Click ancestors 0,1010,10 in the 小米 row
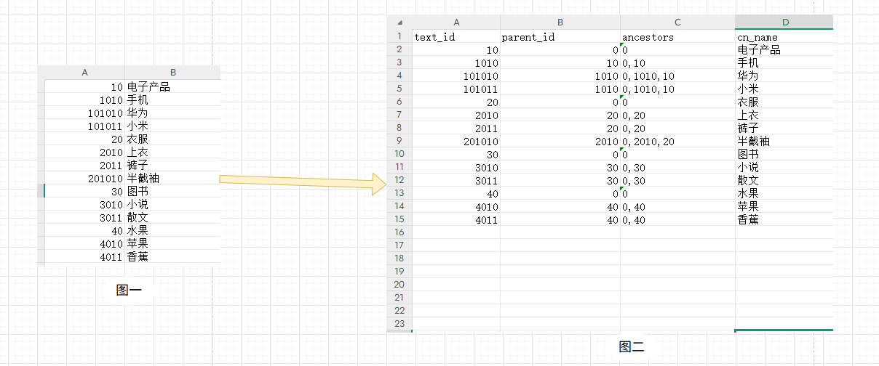879x366 pixels. click(677, 89)
